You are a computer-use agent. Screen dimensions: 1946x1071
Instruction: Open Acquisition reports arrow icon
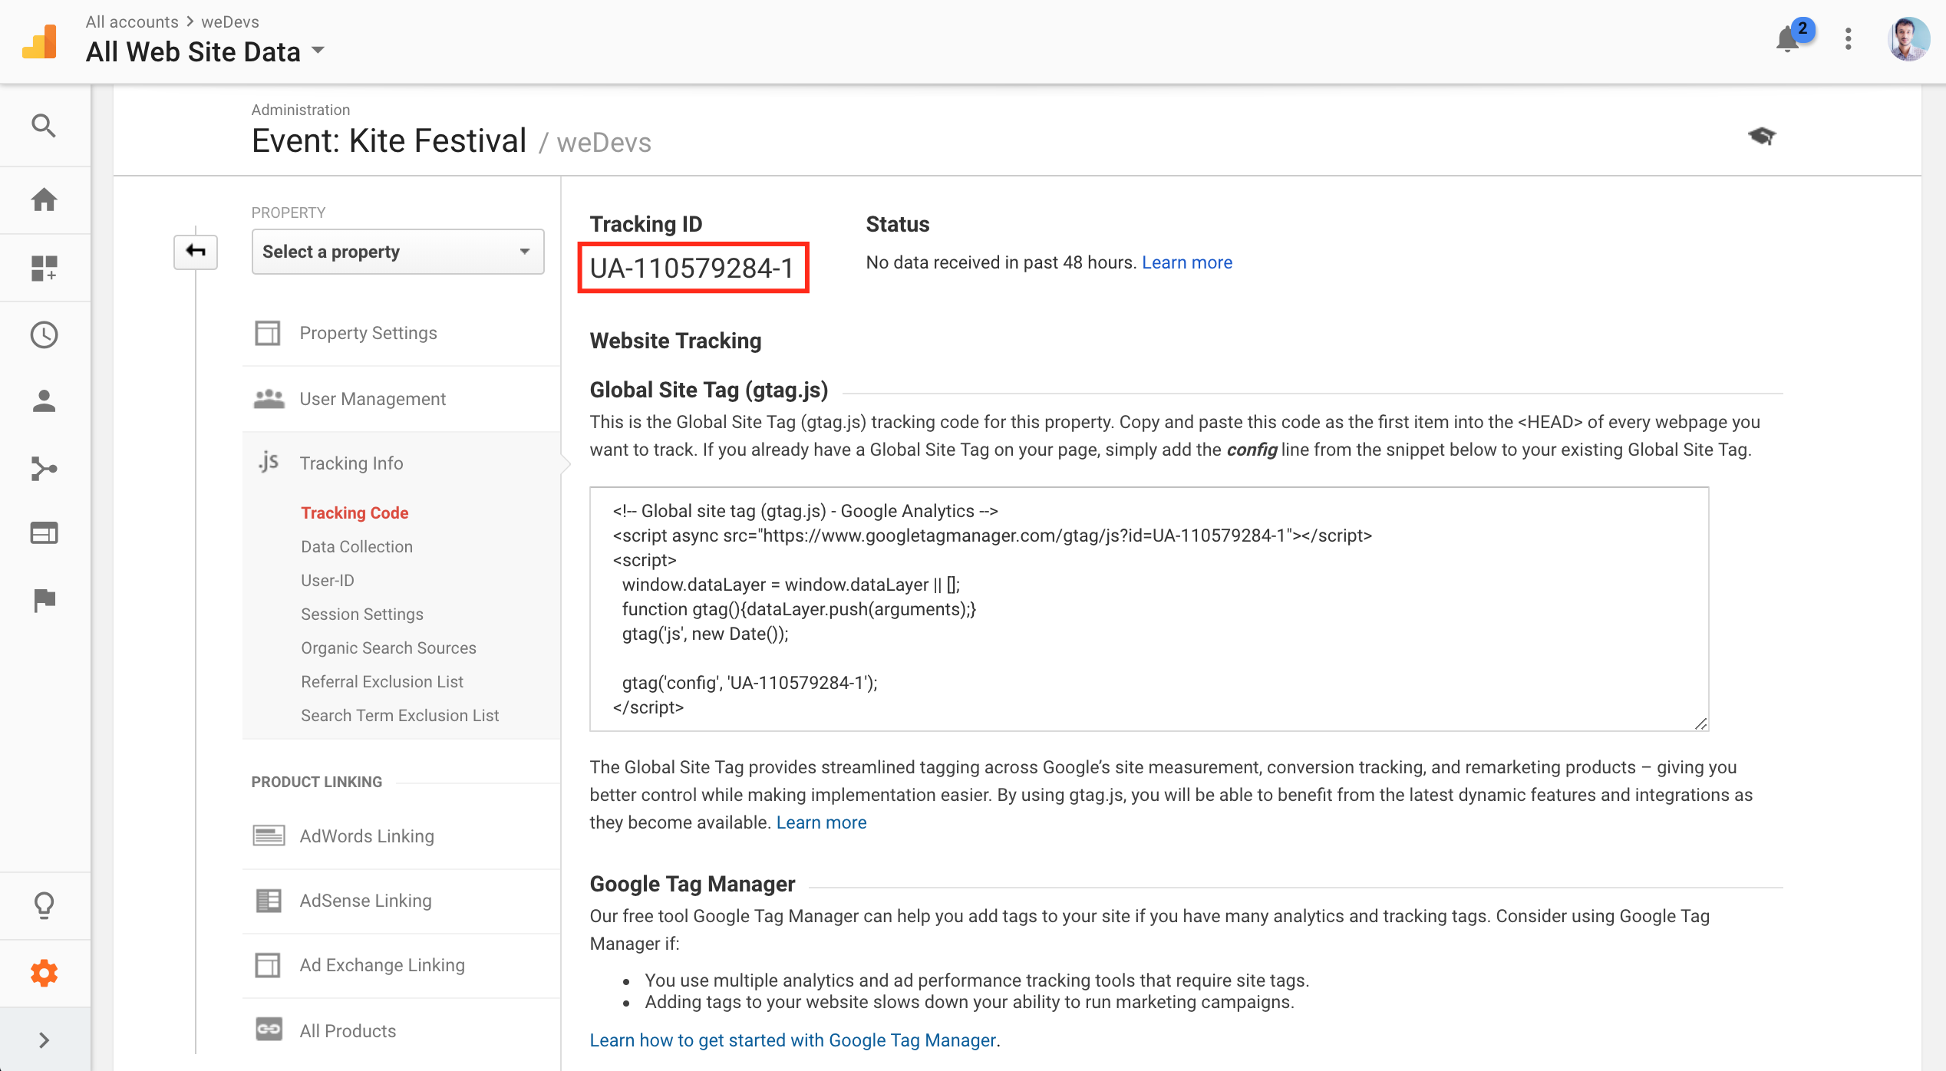44,468
